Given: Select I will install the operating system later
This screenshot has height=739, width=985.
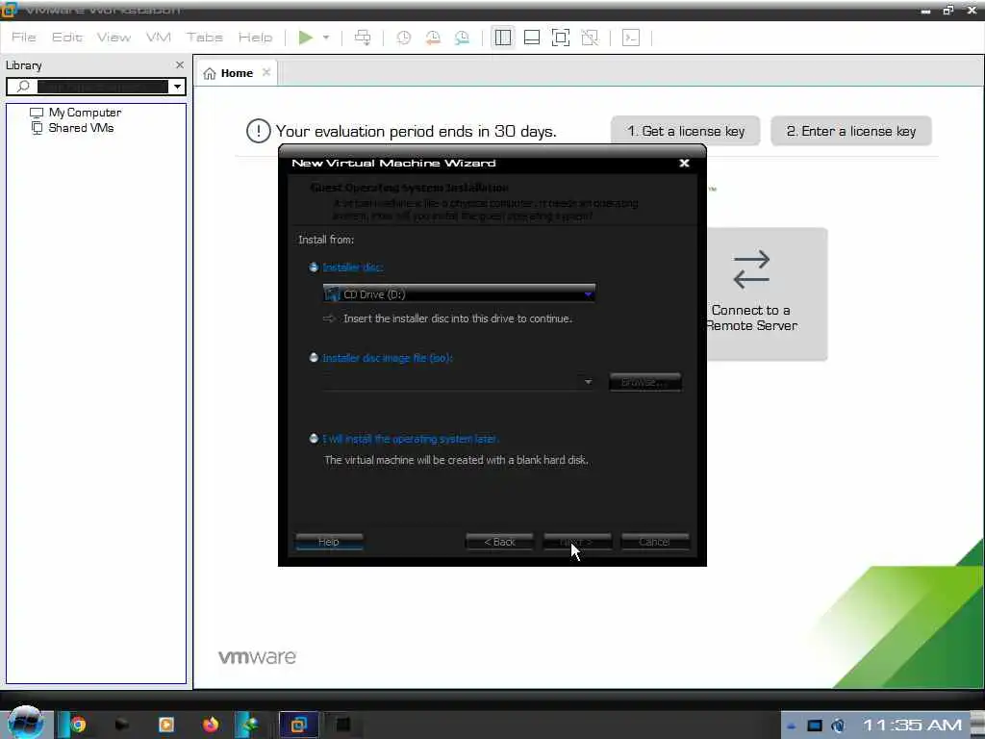Looking at the screenshot, I should click(x=314, y=438).
